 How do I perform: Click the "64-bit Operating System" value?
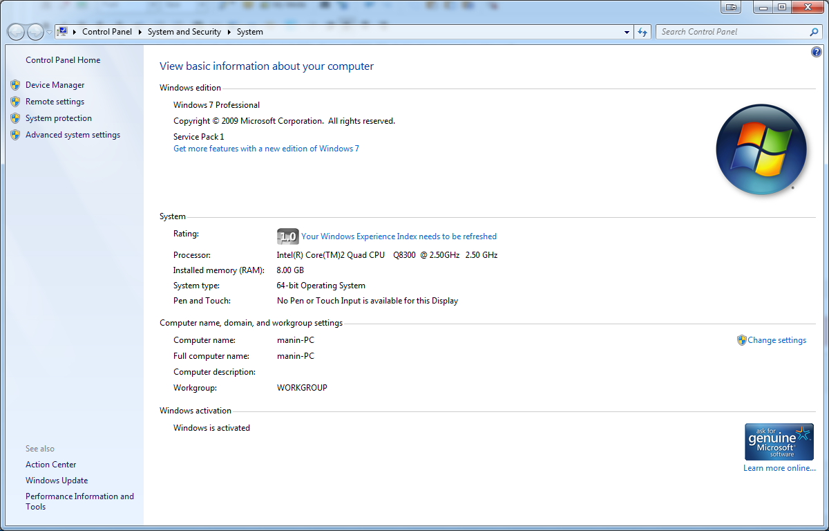click(x=321, y=286)
